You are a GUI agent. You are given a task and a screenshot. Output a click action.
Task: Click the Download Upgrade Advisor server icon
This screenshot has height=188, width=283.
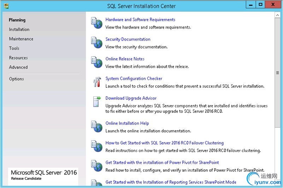click(x=97, y=102)
